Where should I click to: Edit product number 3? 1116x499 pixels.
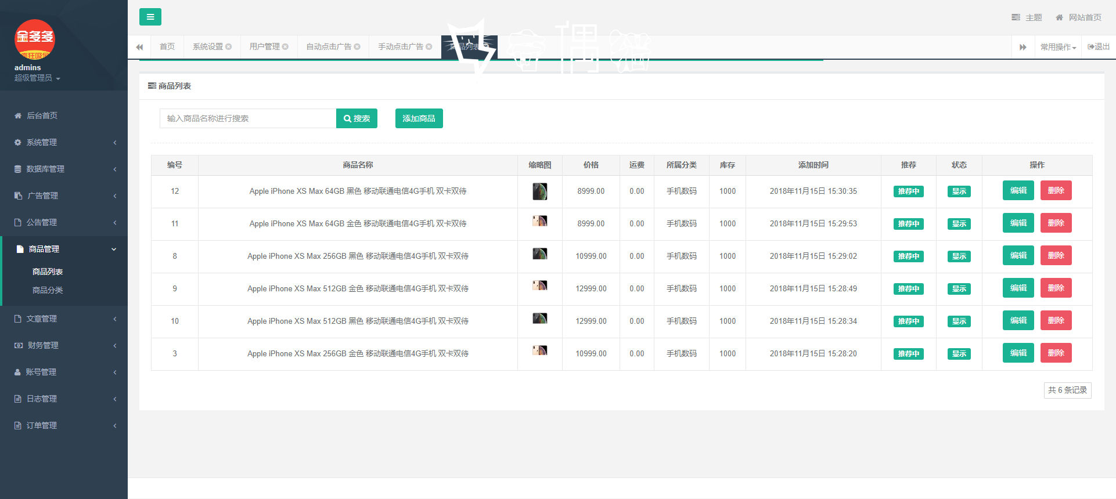(1018, 353)
